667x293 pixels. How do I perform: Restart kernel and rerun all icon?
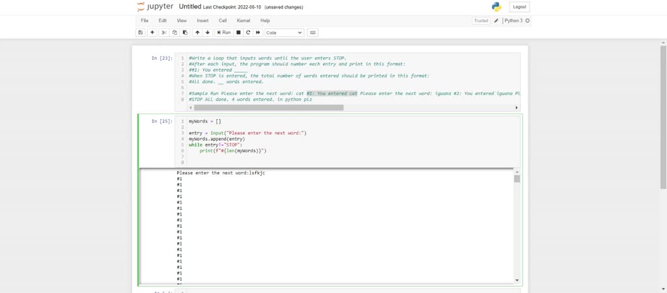pos(259,33)
